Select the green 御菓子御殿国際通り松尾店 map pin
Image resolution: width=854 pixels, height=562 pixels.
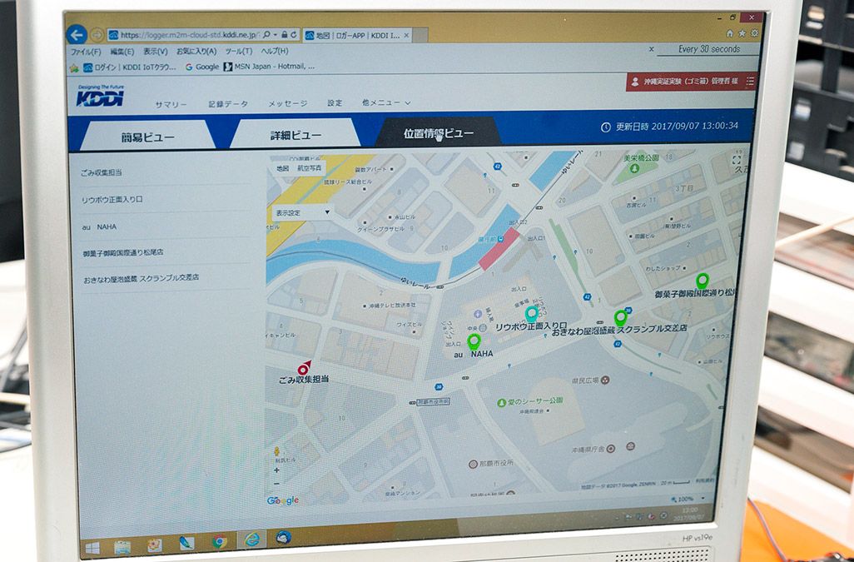[x=702, y=281]
